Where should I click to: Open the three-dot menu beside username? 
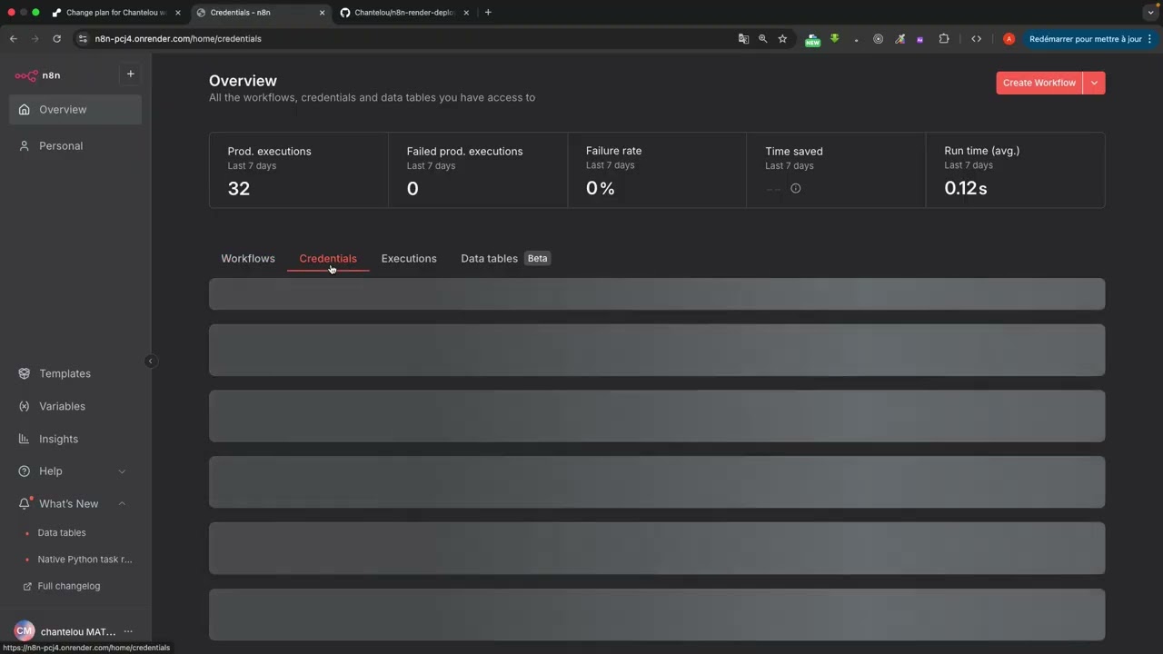click(128, 631)
